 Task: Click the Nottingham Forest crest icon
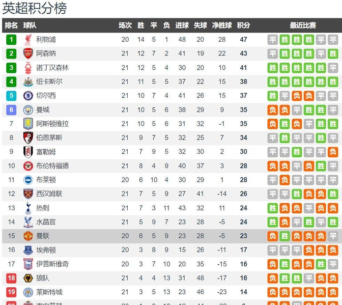[x=28, y=68]
